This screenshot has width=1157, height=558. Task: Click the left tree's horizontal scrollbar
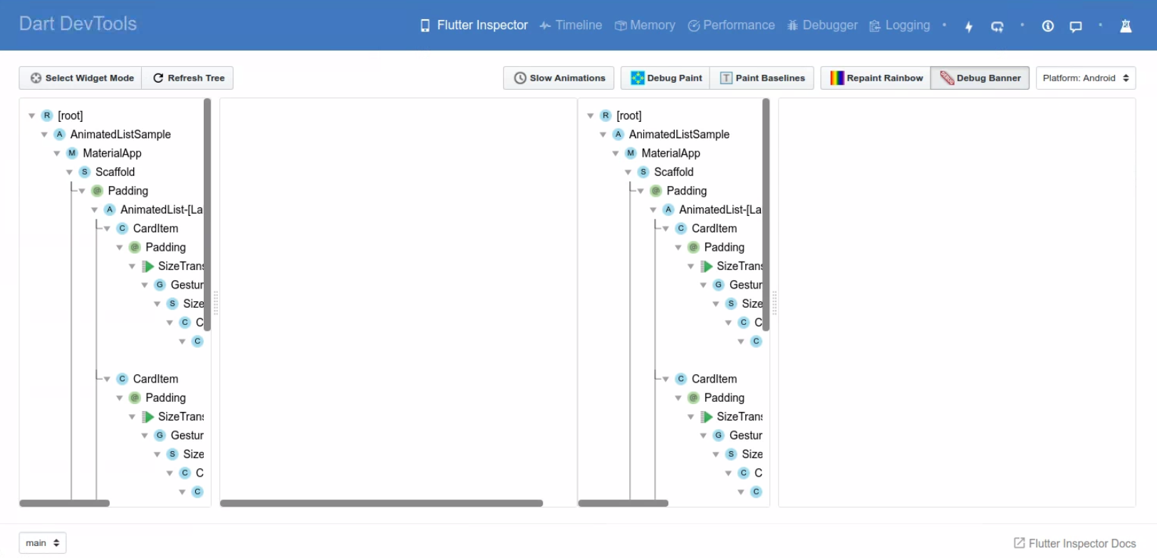tap(65, 503)
